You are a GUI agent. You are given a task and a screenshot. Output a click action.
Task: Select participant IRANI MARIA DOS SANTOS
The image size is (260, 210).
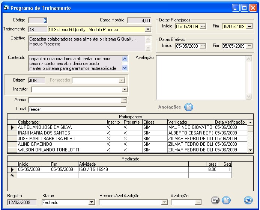tap(62, 133)
